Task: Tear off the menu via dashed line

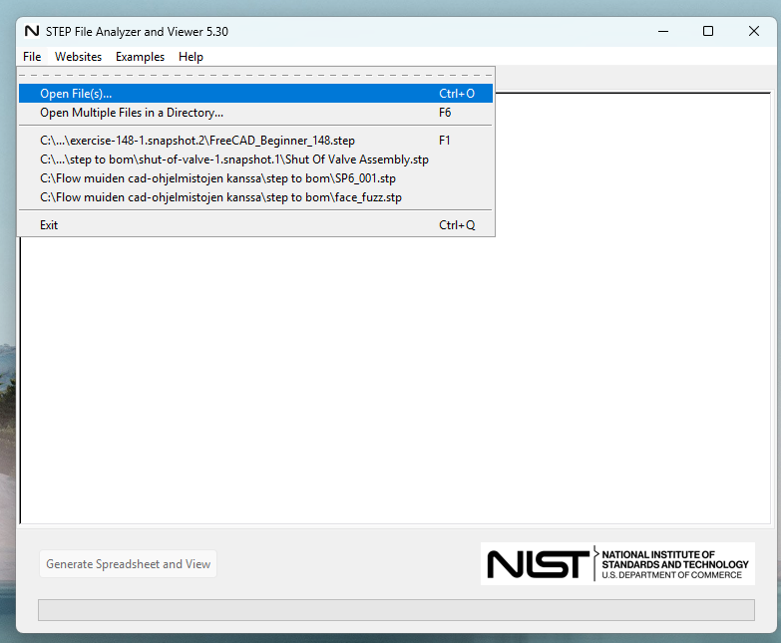Action: [x=256, y=75]
